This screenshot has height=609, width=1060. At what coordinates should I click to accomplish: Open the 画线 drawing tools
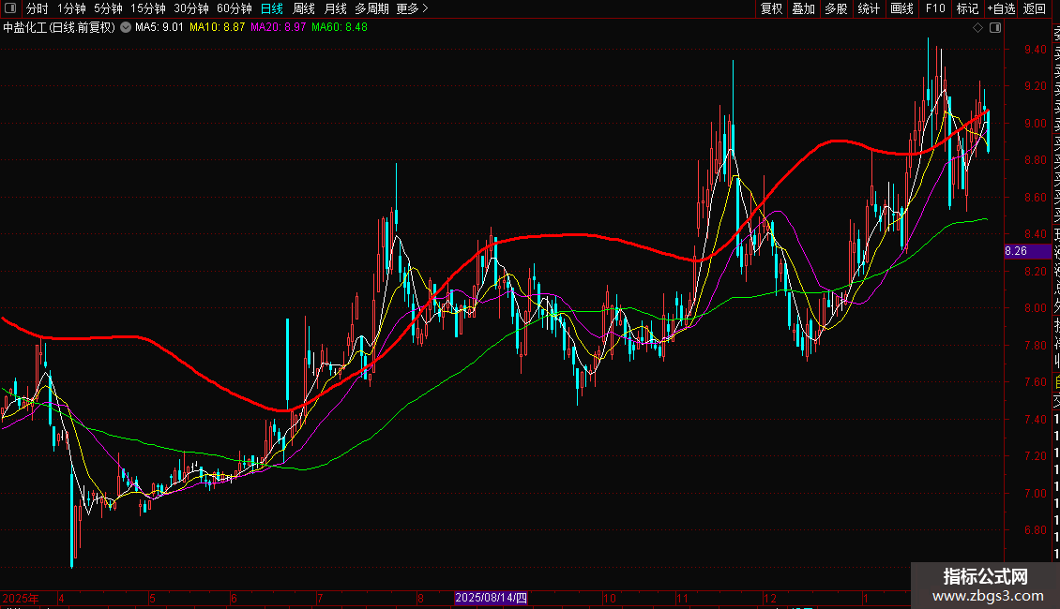[901, 8]
